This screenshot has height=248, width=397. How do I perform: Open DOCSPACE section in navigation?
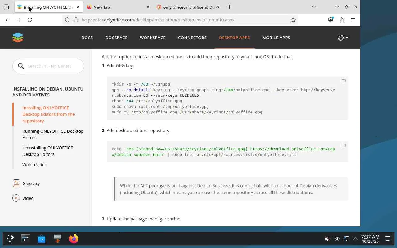coord(116,38)
